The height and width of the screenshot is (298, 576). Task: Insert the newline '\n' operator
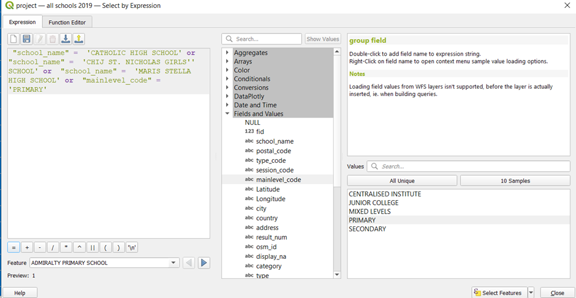132,248
